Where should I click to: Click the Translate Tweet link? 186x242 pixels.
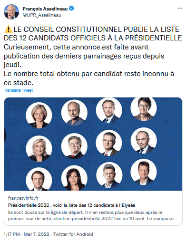[18, 90]
